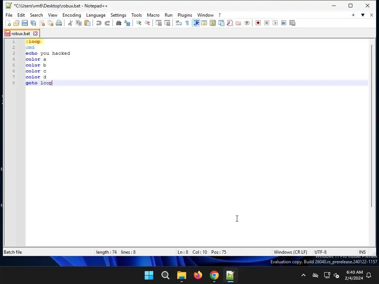Click the Close All toolbar icon
Viewport: 379px width, 284px height.
point(50,23)
